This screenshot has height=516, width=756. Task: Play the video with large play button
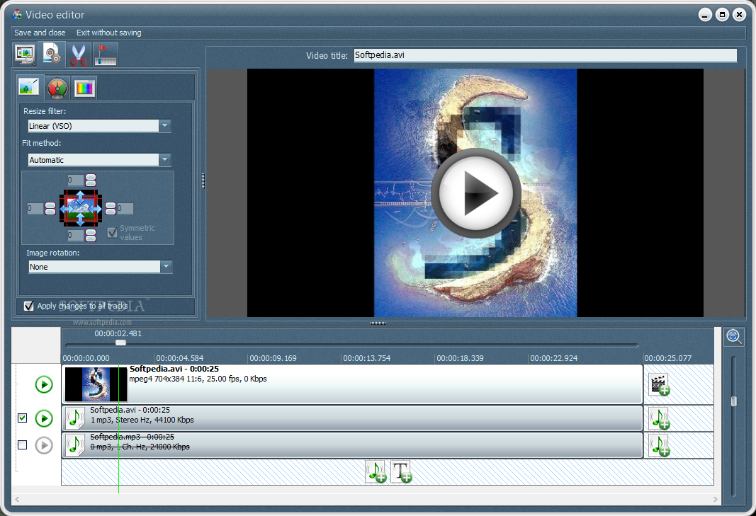[x=476, y=193]
